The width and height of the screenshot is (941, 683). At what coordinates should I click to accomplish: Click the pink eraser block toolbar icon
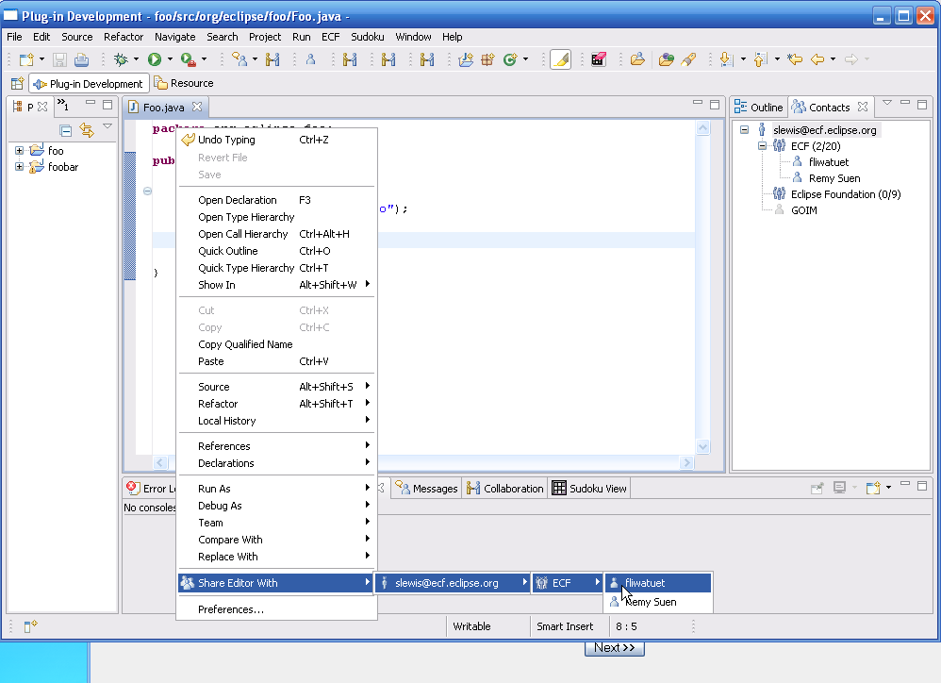coord(599,59)
